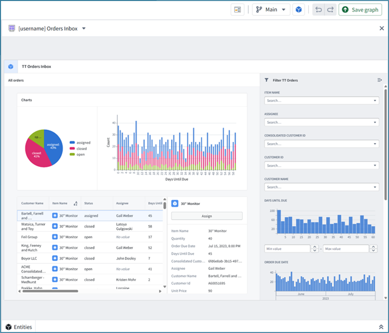Click the filter funnel icon beside Filter TT Orders
The width and height of the screenshot is (389, 333).
(266, 80)
